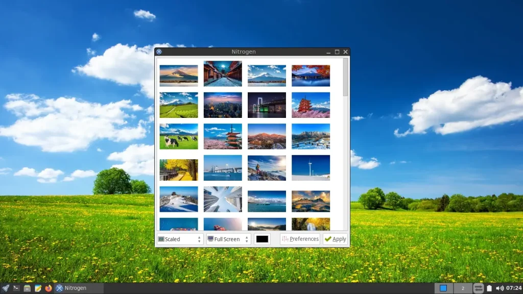Select the cows in meadow wallpaper
This screenshot has width=523, height=294.
179,137
